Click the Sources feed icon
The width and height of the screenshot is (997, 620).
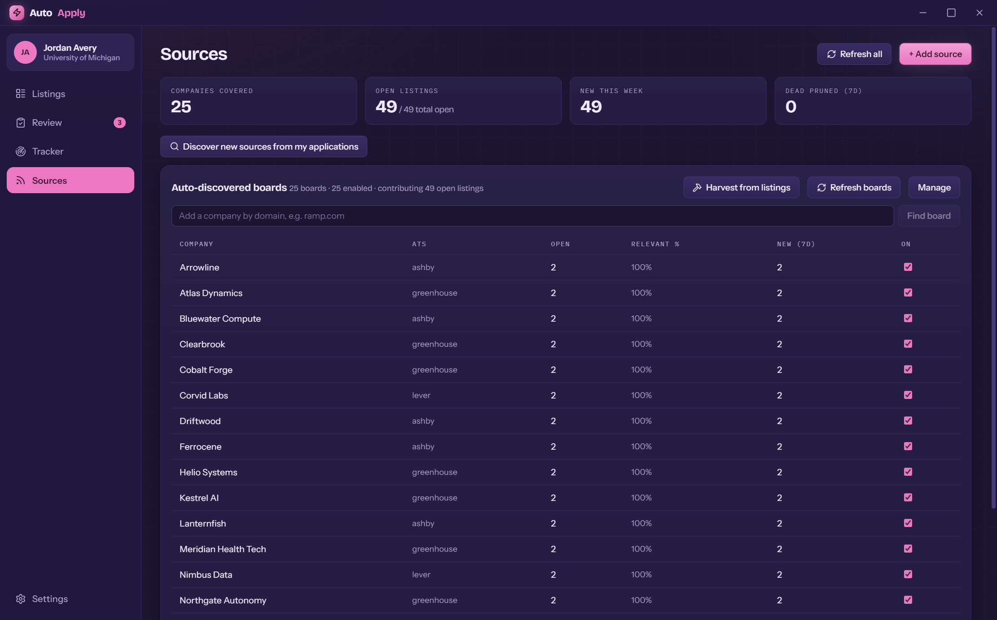click(21, 180)
